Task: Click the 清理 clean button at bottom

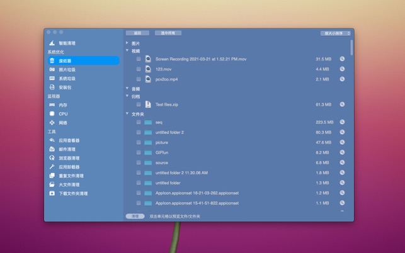Action: pos(135,216)
